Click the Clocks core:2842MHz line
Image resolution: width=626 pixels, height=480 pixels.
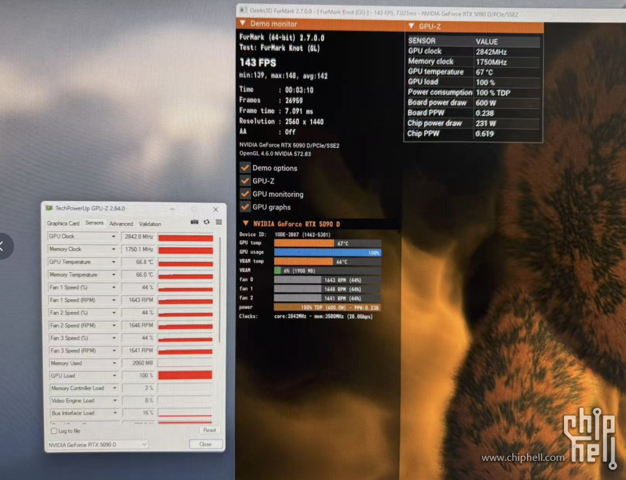click(306, 316)
